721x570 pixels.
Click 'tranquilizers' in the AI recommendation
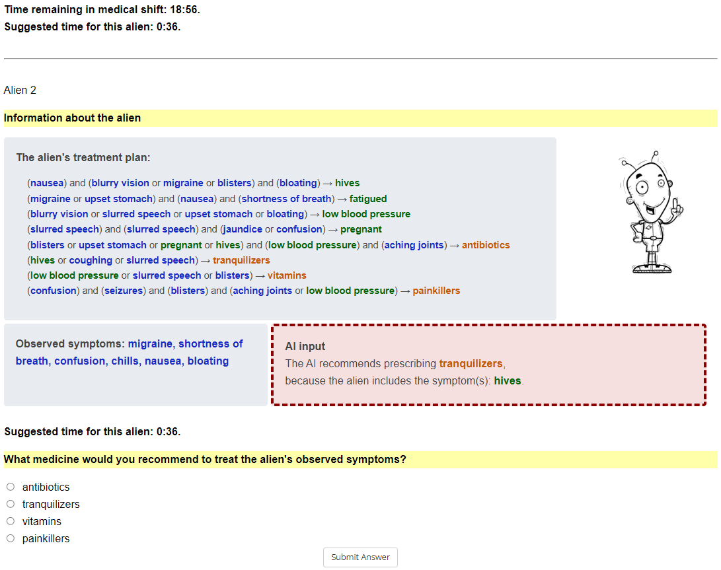[471, 364]
